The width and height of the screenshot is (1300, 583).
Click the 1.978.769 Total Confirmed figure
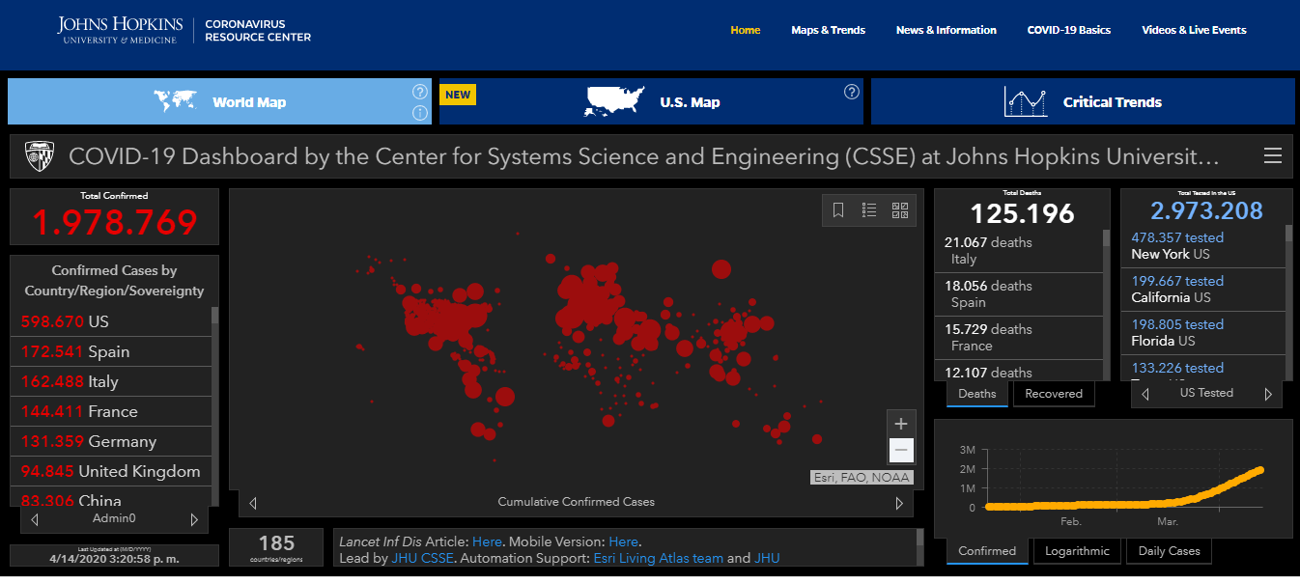click(x=114, y=222)
